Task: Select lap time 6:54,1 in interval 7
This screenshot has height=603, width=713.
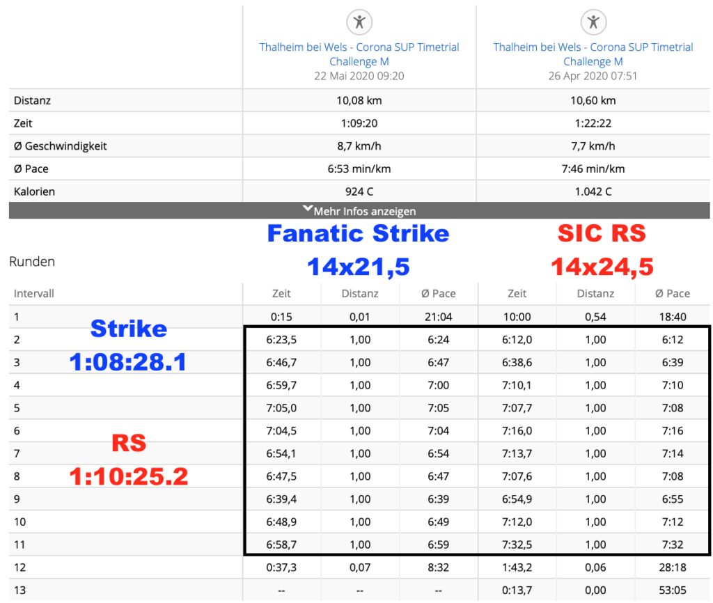Action: point(281,453)
